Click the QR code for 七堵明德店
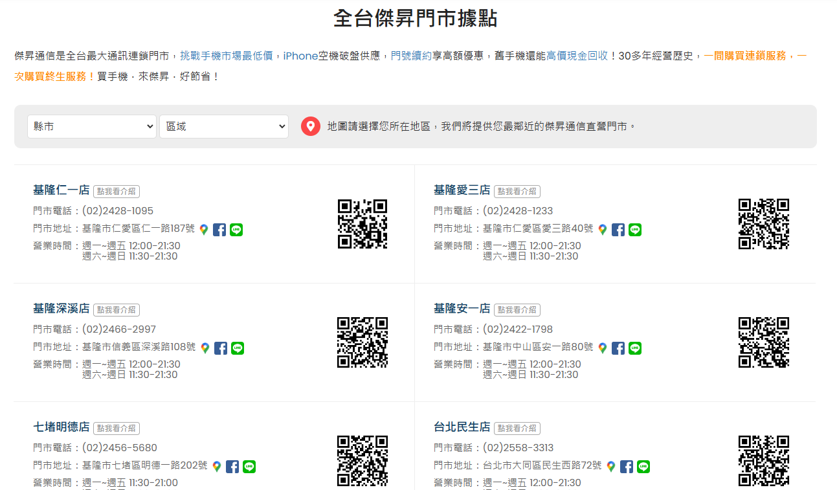The height and width of the screenshot is (490, 837). click(x=363, y=461)
